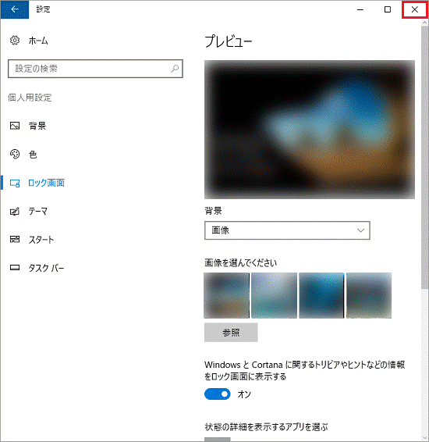The image size is (429, 442).
Task: Choose the third blue picture thumbnail
Action: click(321, 295)
